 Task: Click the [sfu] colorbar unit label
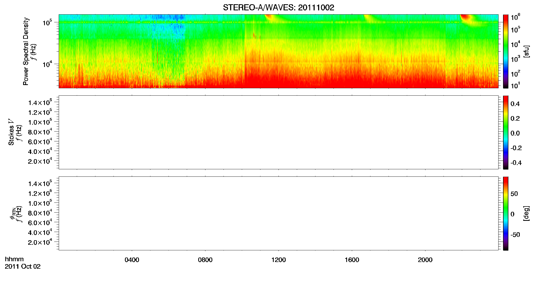(x=526, y=51)
